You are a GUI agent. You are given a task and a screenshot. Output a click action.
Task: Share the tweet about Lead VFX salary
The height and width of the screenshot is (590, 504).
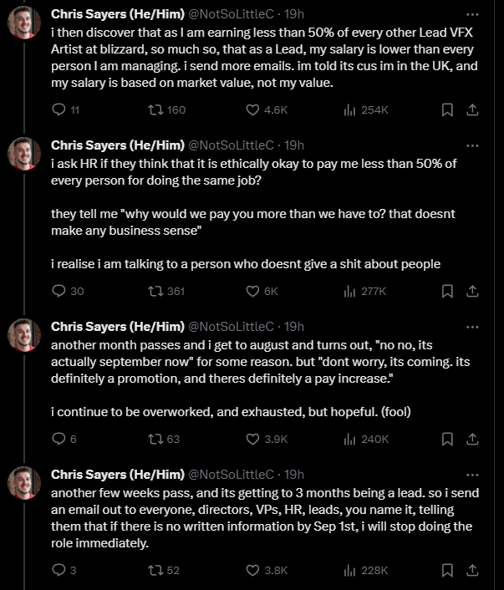pyautogui.click(x=472, y=109)
